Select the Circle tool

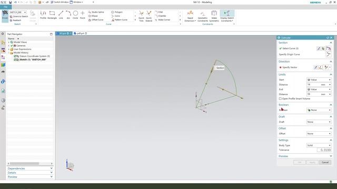click(x=75, y=15)
